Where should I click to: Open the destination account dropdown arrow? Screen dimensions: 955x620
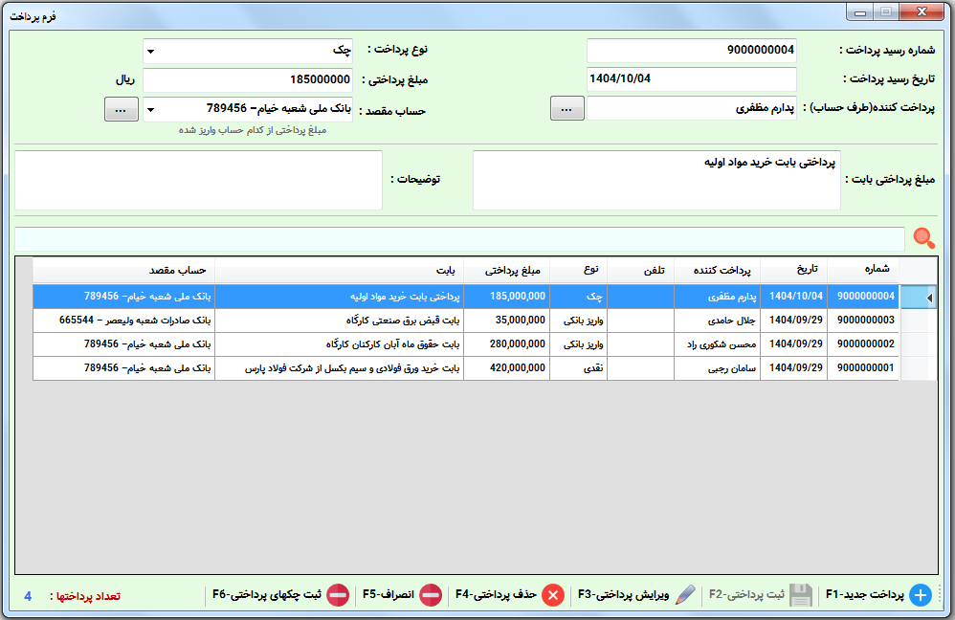tap(150, 110)
